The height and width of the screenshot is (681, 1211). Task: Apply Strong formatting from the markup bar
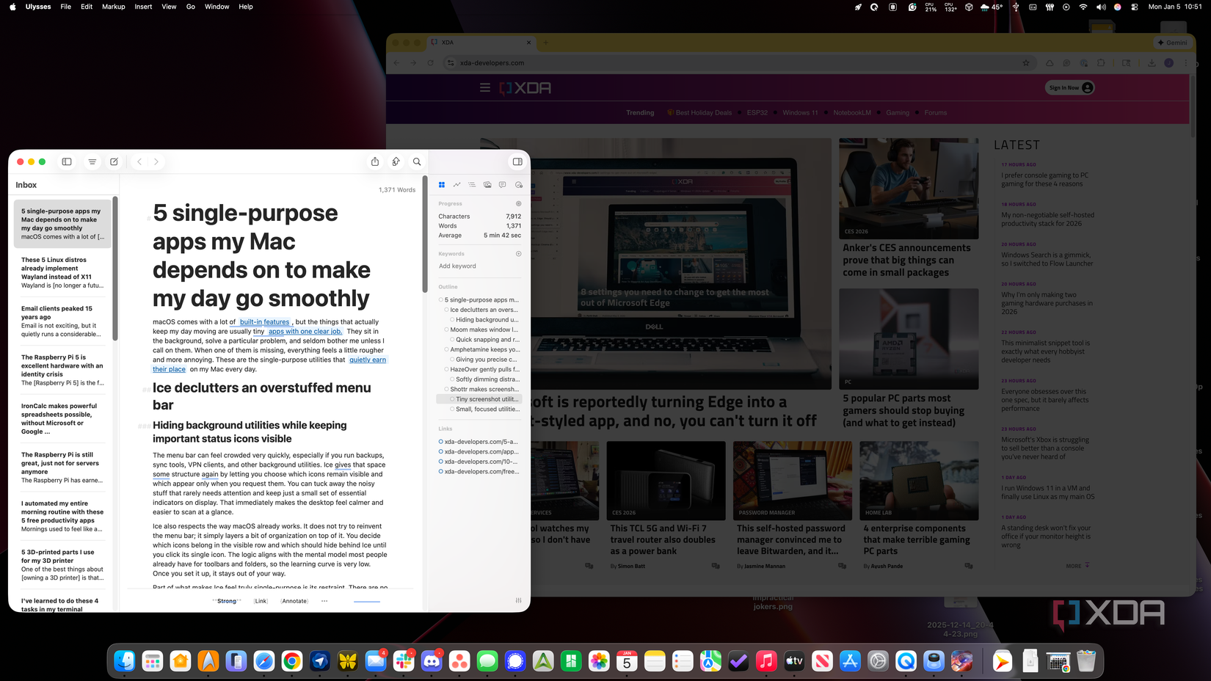(227, 601)
